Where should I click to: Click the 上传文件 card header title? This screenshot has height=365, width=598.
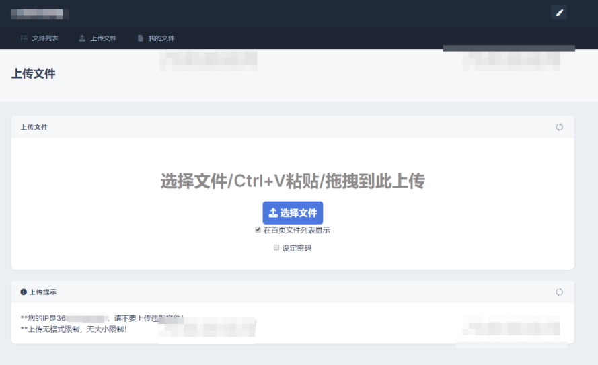[34, 127]
